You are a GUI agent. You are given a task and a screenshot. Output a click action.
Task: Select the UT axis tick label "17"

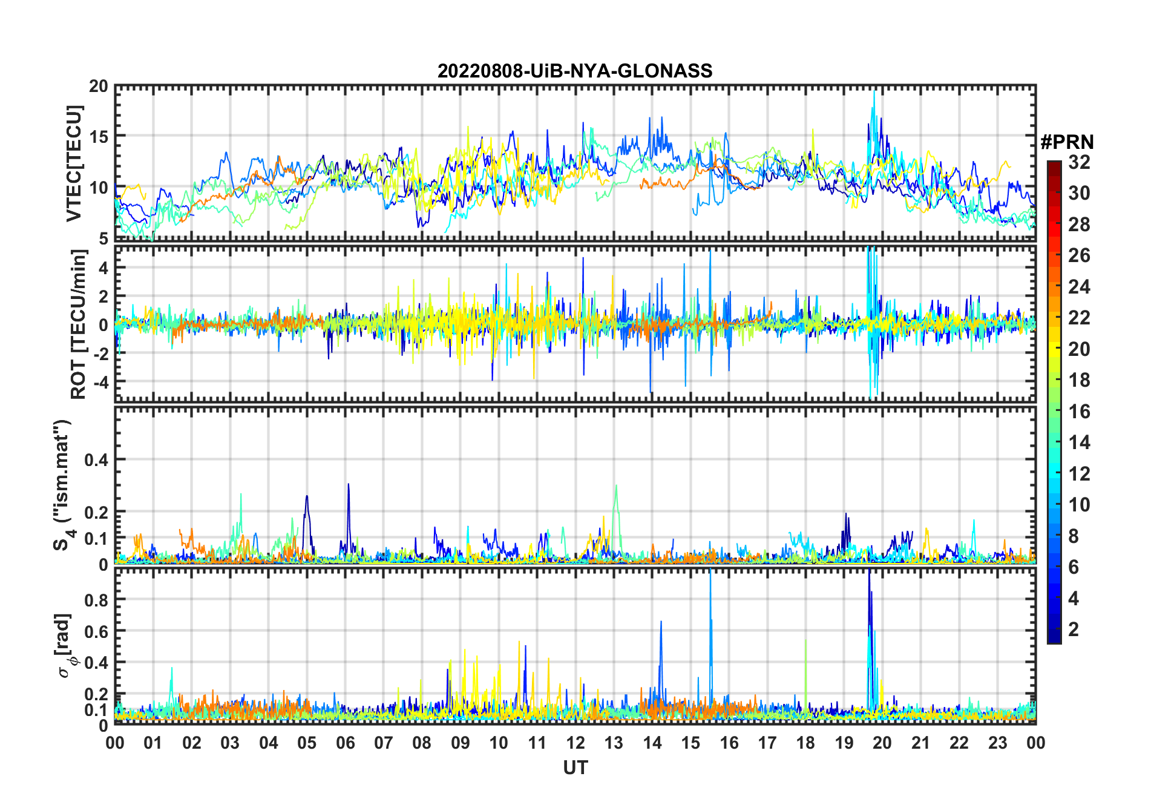tap(767, 743)
